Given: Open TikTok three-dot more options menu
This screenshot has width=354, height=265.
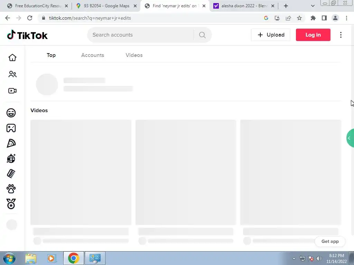Looking at the screenshot, I should click(x=341, y=35).
